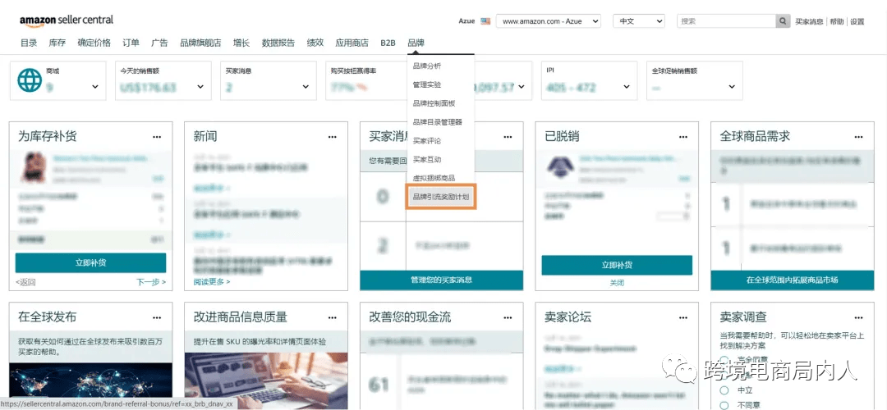
Task: Open the more options of 卖家调查 card
Action: [x=859, y=317]
